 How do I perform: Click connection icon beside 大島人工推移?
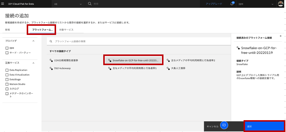(x=168, y=68)
